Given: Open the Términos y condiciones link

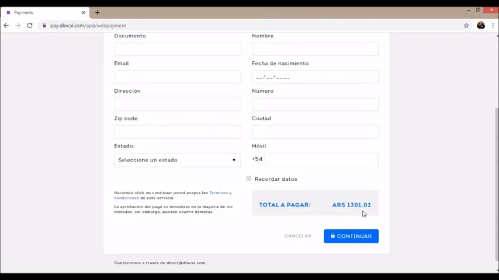Looking at the screenshot, I should (x=173, y=195).
